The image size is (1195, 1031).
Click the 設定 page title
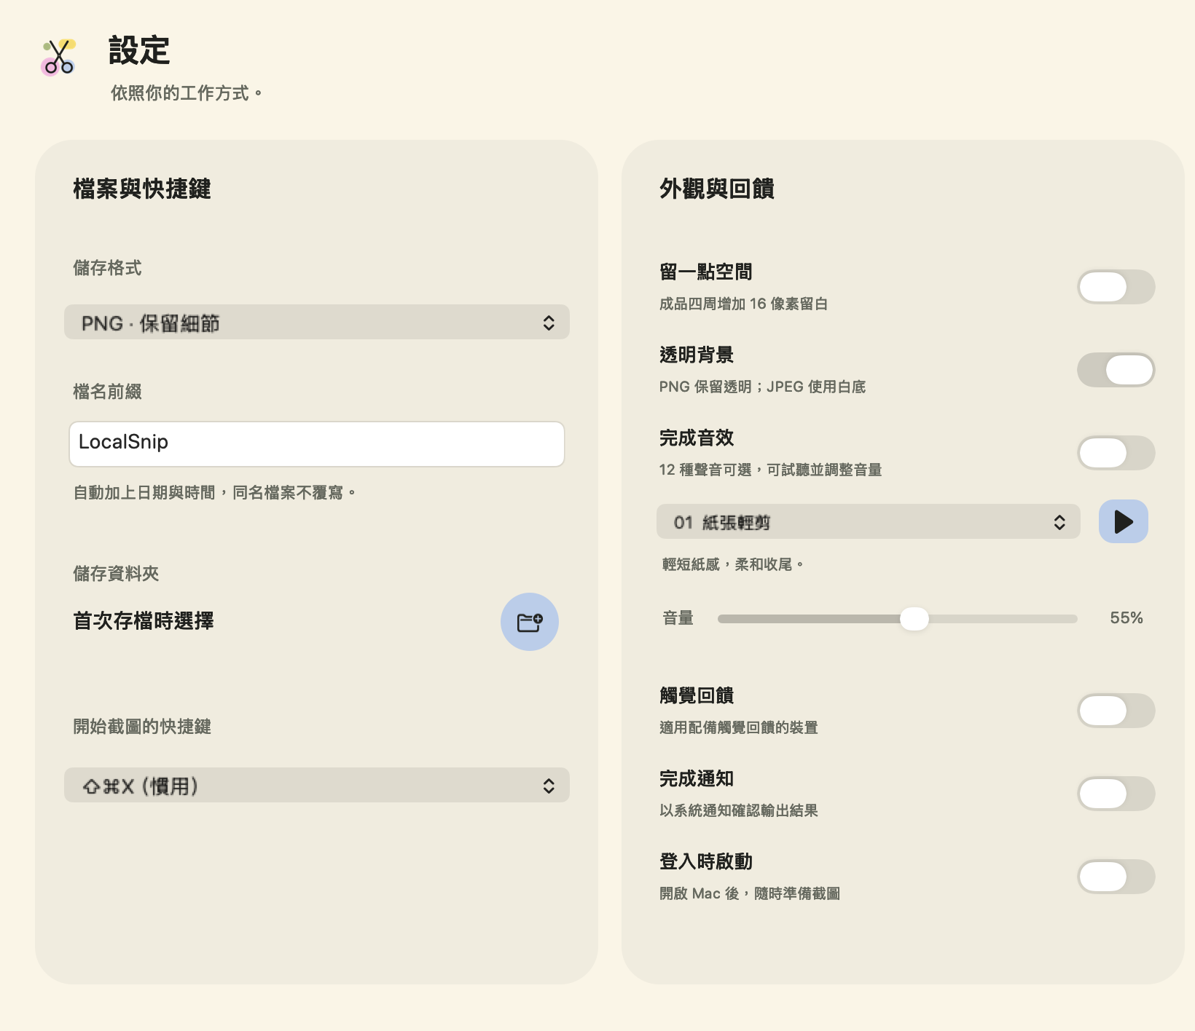(x=139, y=51)
